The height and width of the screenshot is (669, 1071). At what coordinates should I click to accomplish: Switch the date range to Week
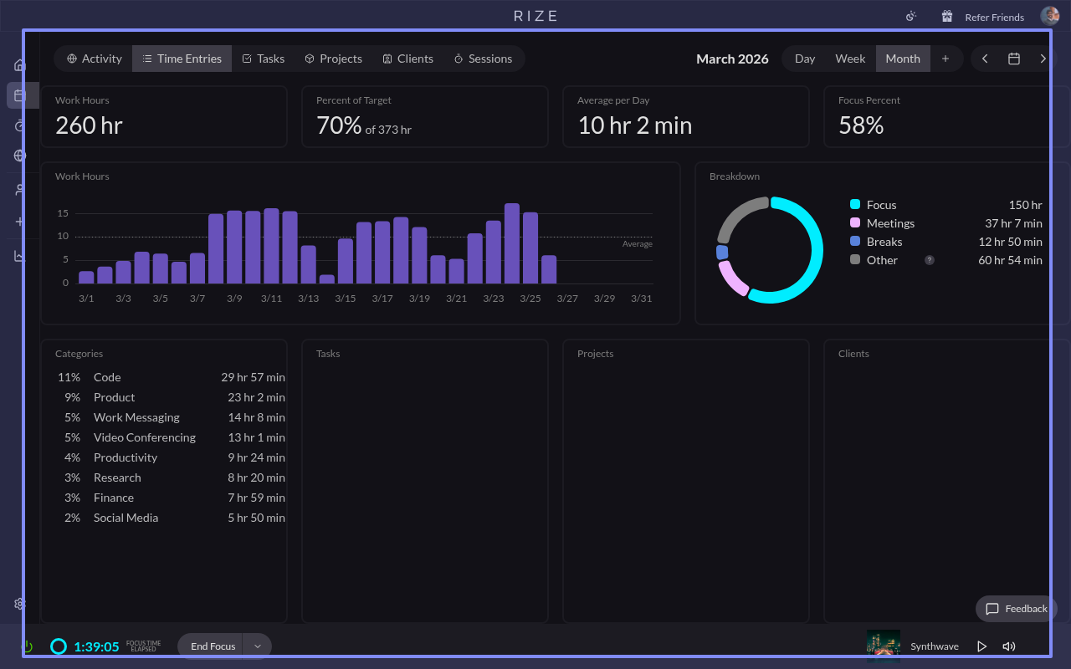point(850,59)
